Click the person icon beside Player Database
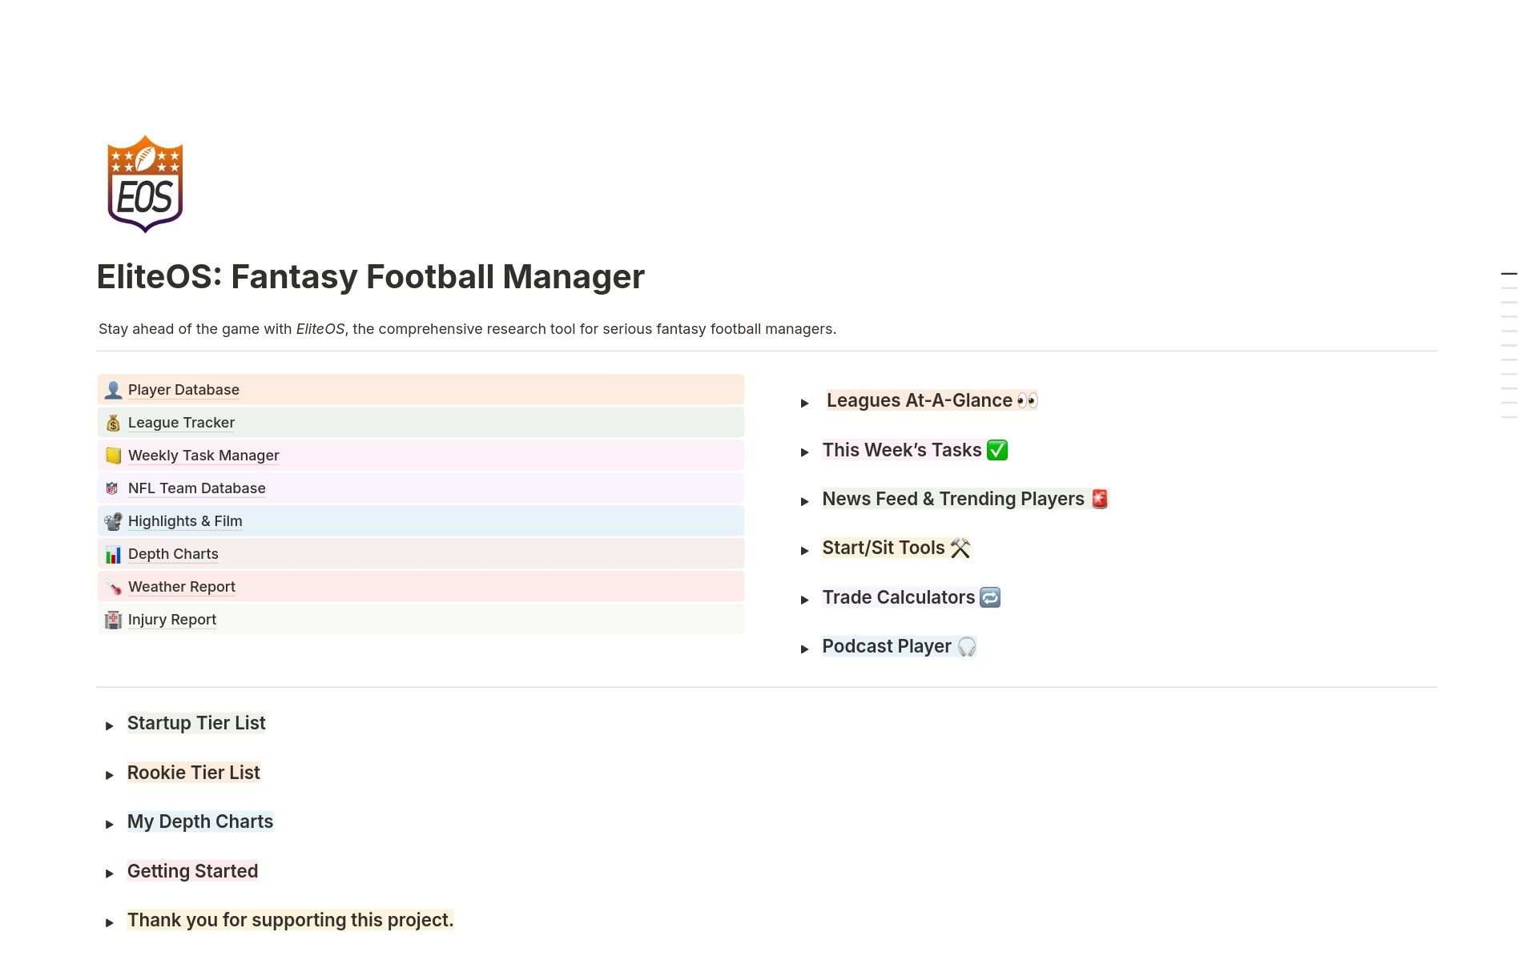The height and width of the screenshot is (960, 1538). pos(113,390)
